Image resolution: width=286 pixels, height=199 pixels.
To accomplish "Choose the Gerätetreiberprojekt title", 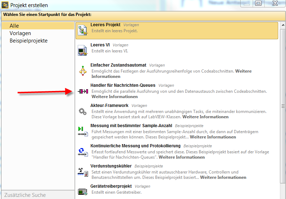I will [x=111, y=186].
